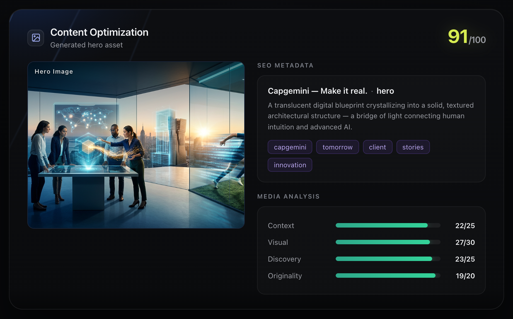This screenshot has height=319, width=513.
Task: Click the 23/25 Discovery score value
Action: tap(465, 259)
